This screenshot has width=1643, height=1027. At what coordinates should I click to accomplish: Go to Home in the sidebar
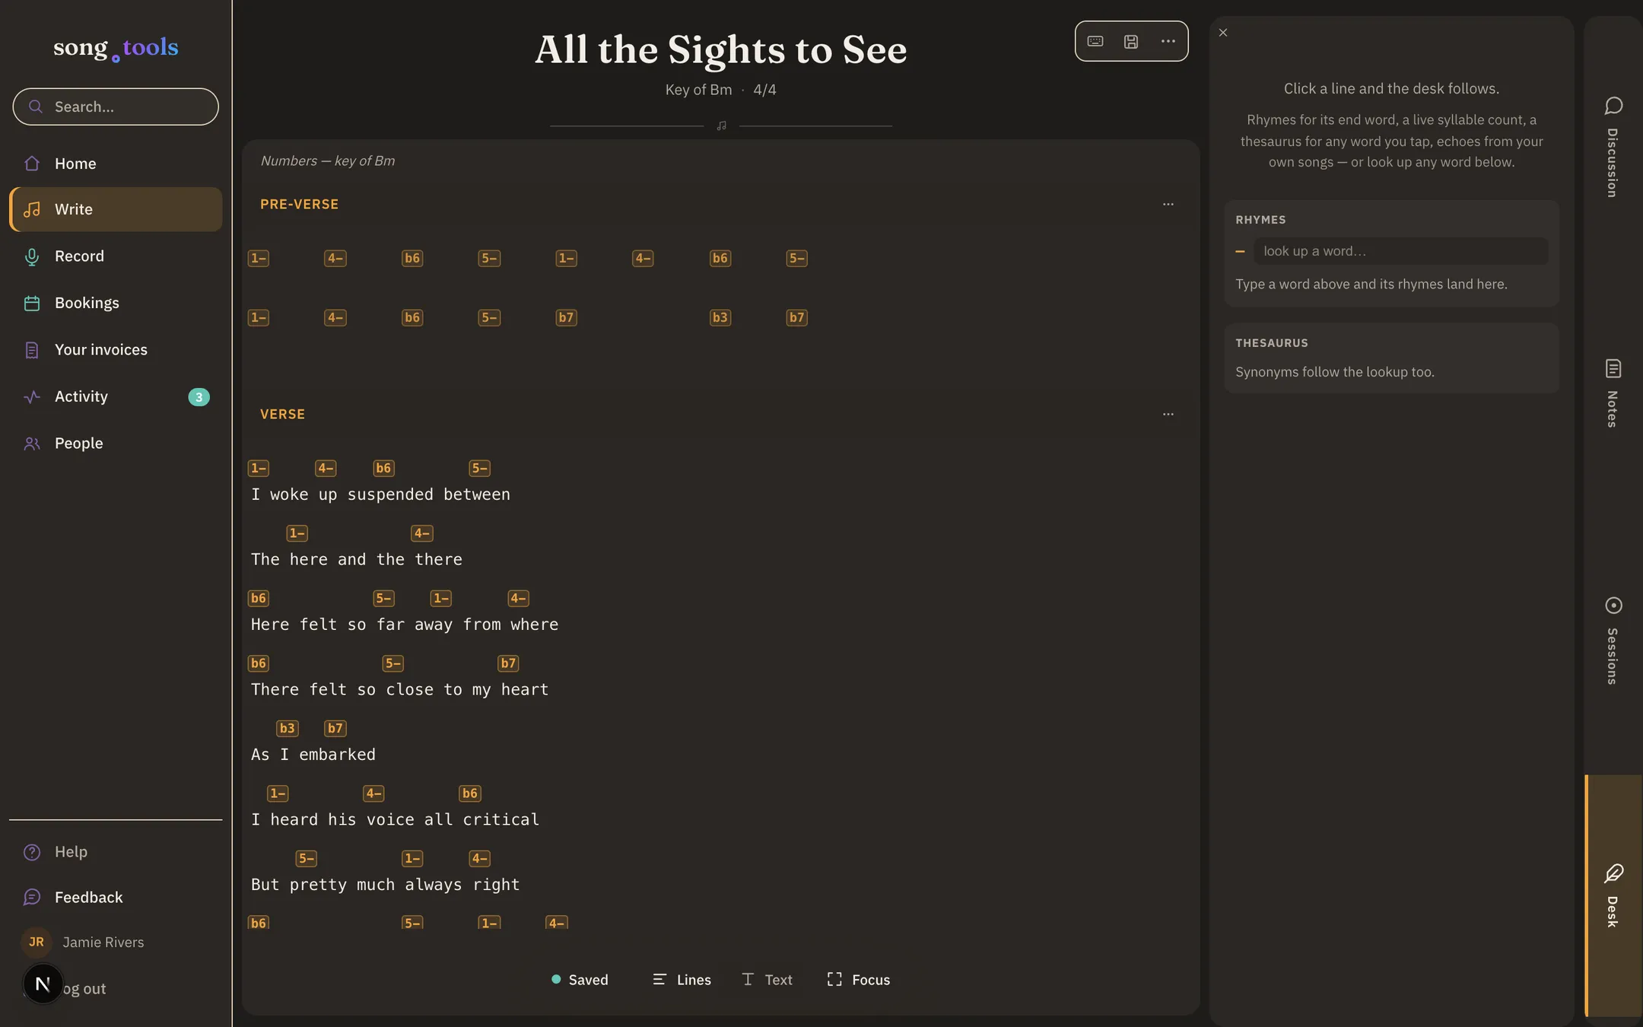point(116,164)
